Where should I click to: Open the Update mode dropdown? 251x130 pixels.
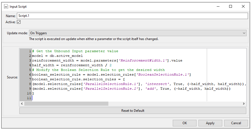[137, 33]
